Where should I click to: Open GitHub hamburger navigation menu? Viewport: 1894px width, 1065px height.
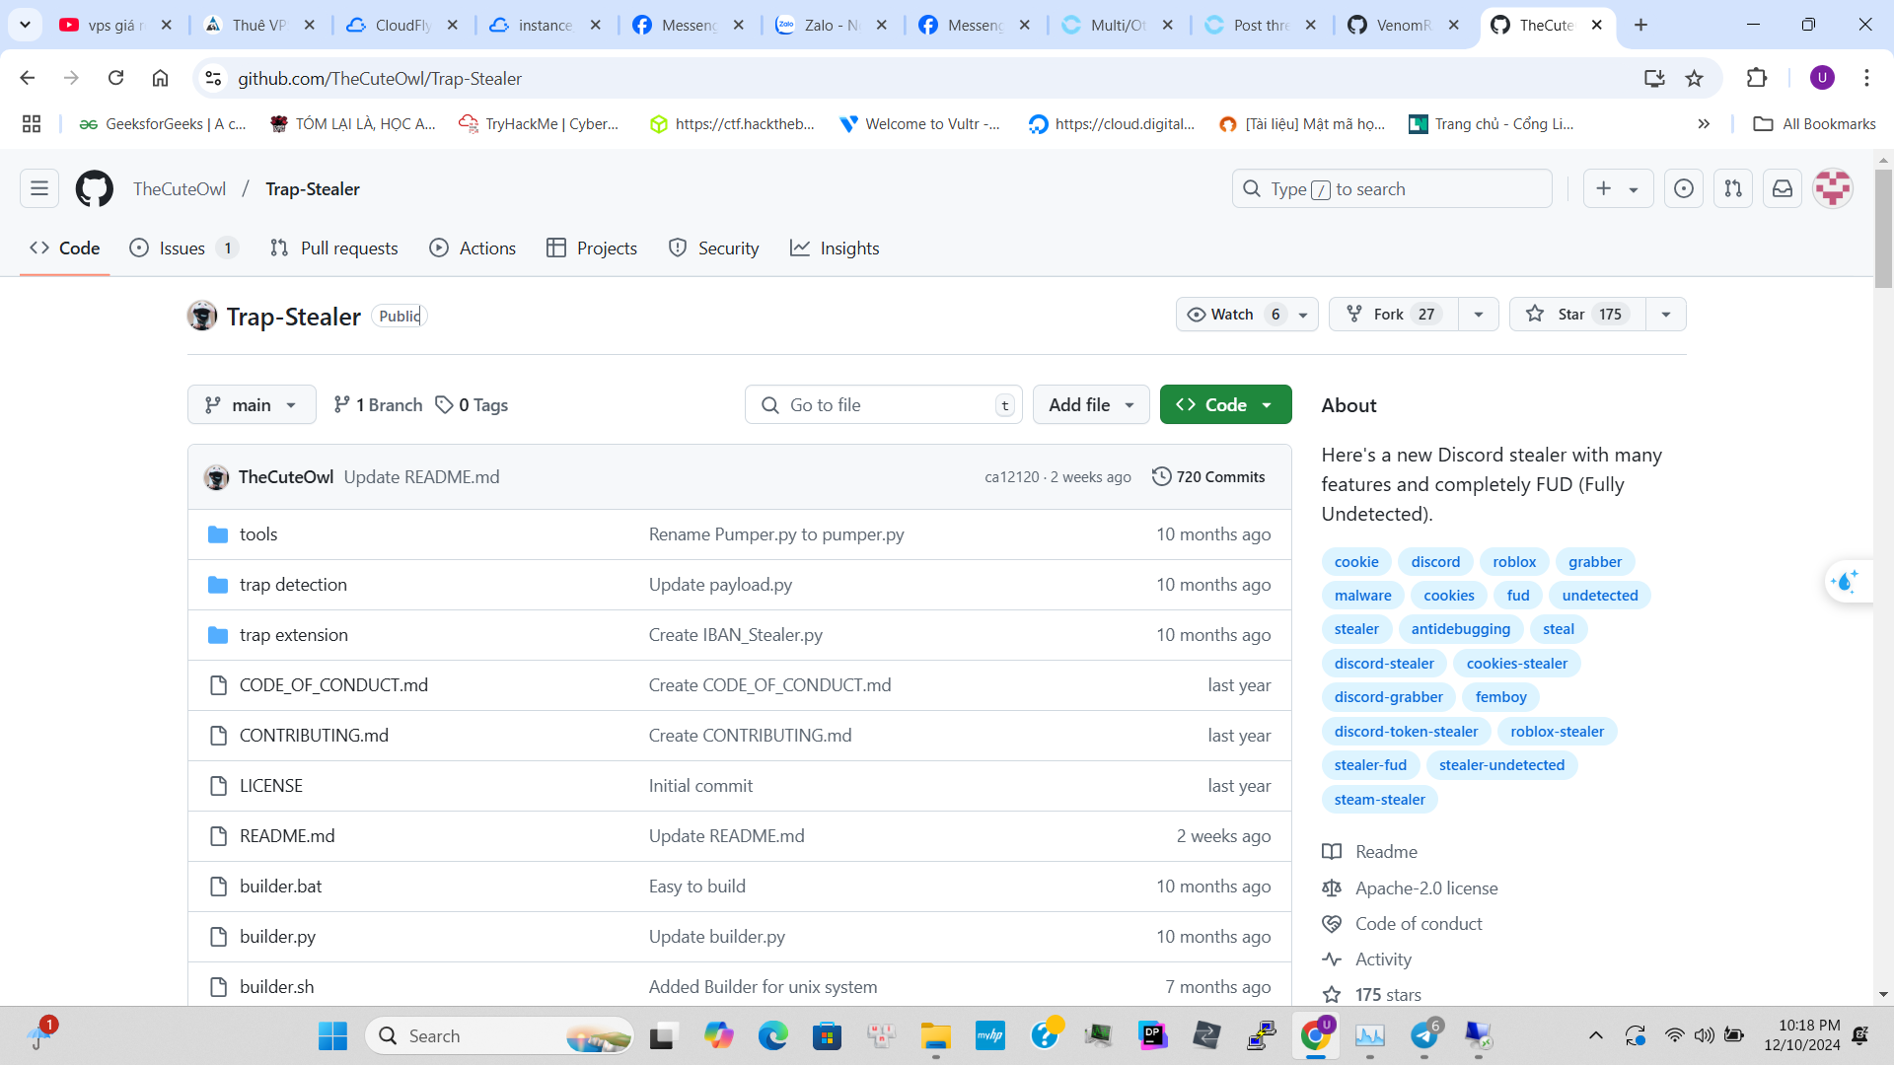[x=39, y=188]
